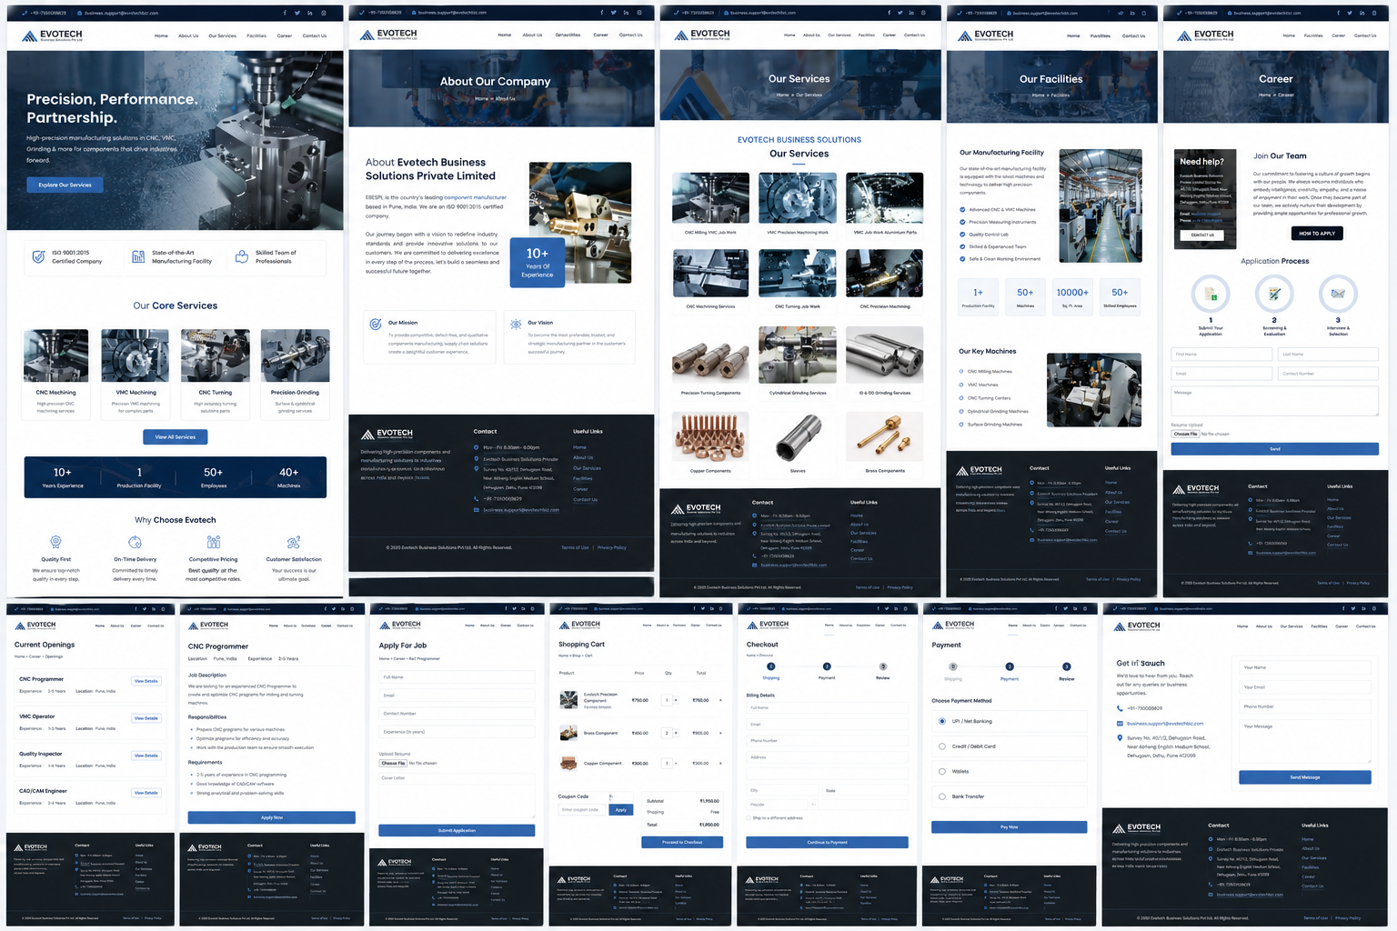Click the Submit Application button
Viewport: 1397px width, 931px height.
point(457,831)
